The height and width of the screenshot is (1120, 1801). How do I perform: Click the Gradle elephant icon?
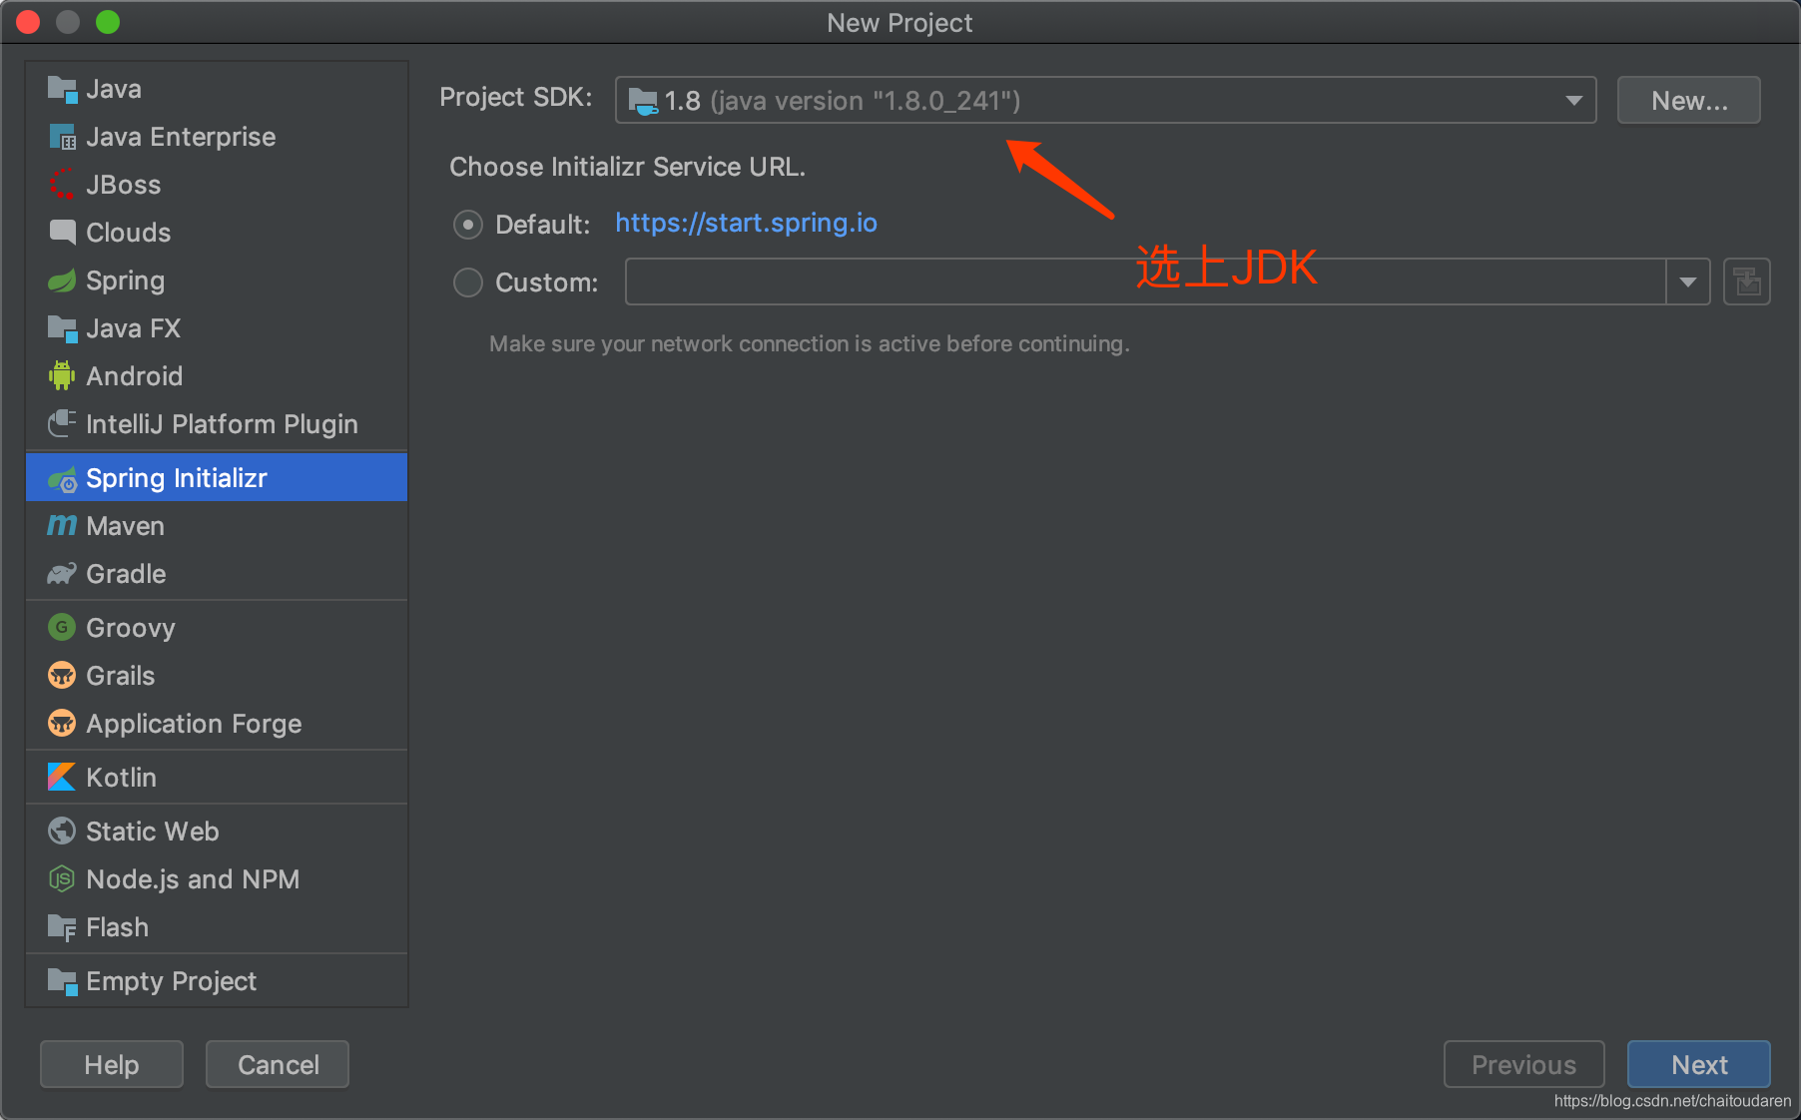click(62, 574)
